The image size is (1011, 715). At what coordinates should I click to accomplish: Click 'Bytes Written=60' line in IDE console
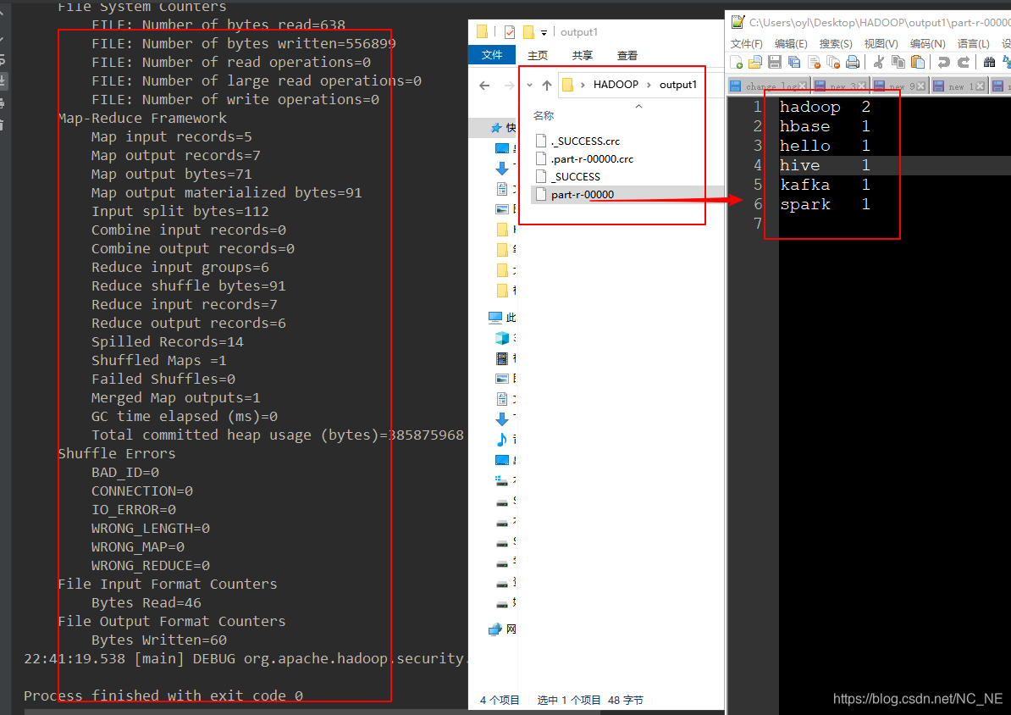point(158,640)
